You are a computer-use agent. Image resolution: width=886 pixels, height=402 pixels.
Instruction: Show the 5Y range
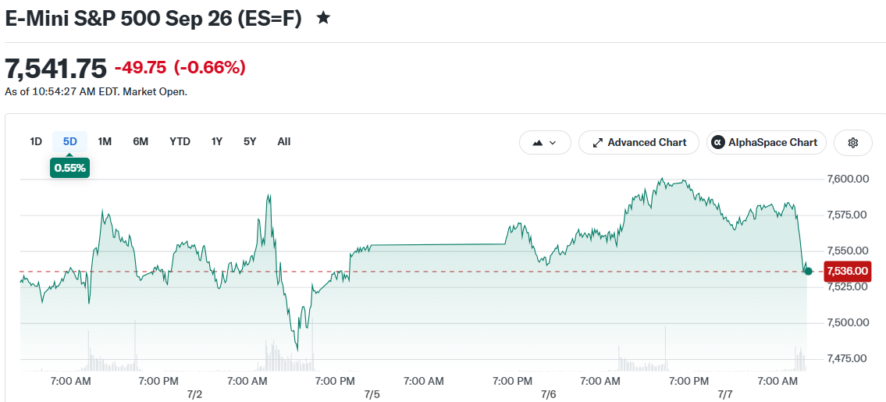coord(250,141)
